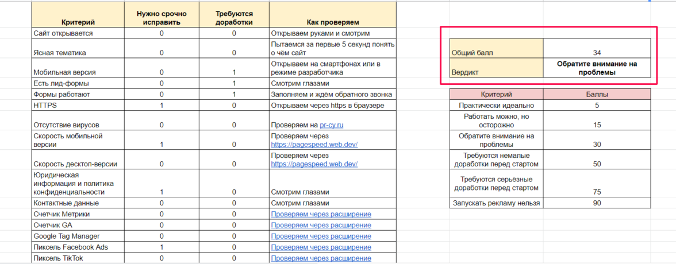Screen dimensions: 676x264
Task: Select the "Нужно срочно исправить" column header
Action: tap(162, 18)
